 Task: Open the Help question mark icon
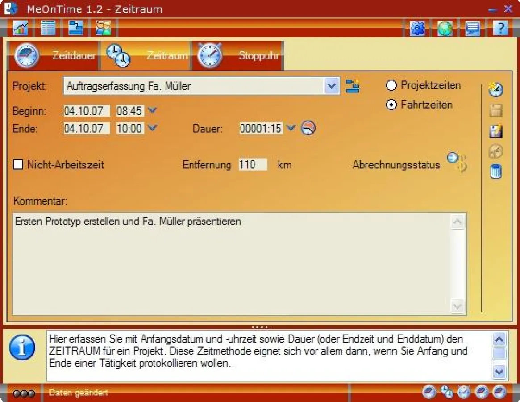(x=500, y=28)
